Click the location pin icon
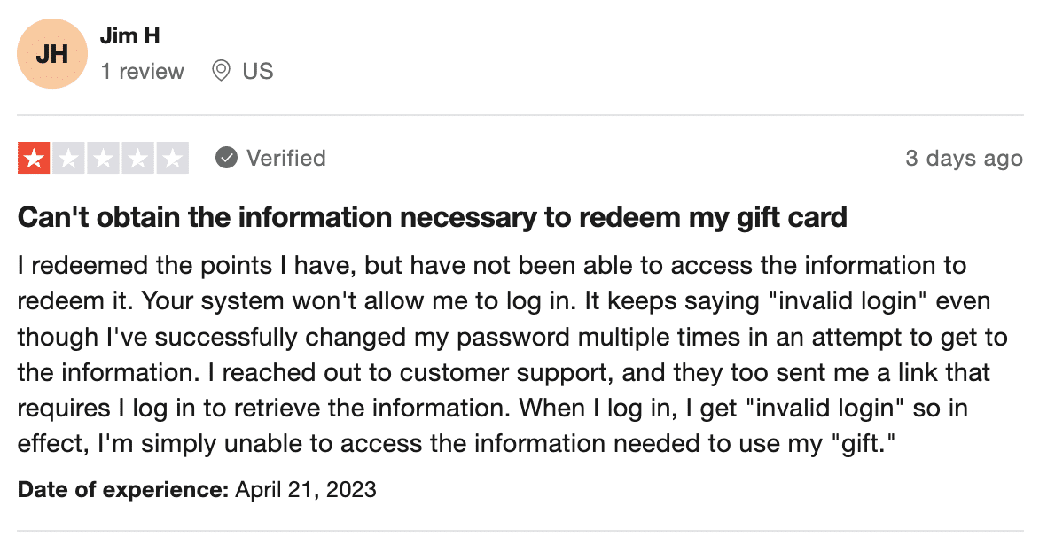The height and width of the screenshot is (537, 1055). tap(221, 71)
